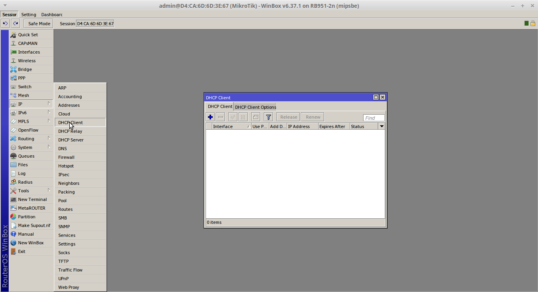Click Make Supout.rif in the sidebar
The height and width of the screenshot is (292, 538).
coord(31,225)
